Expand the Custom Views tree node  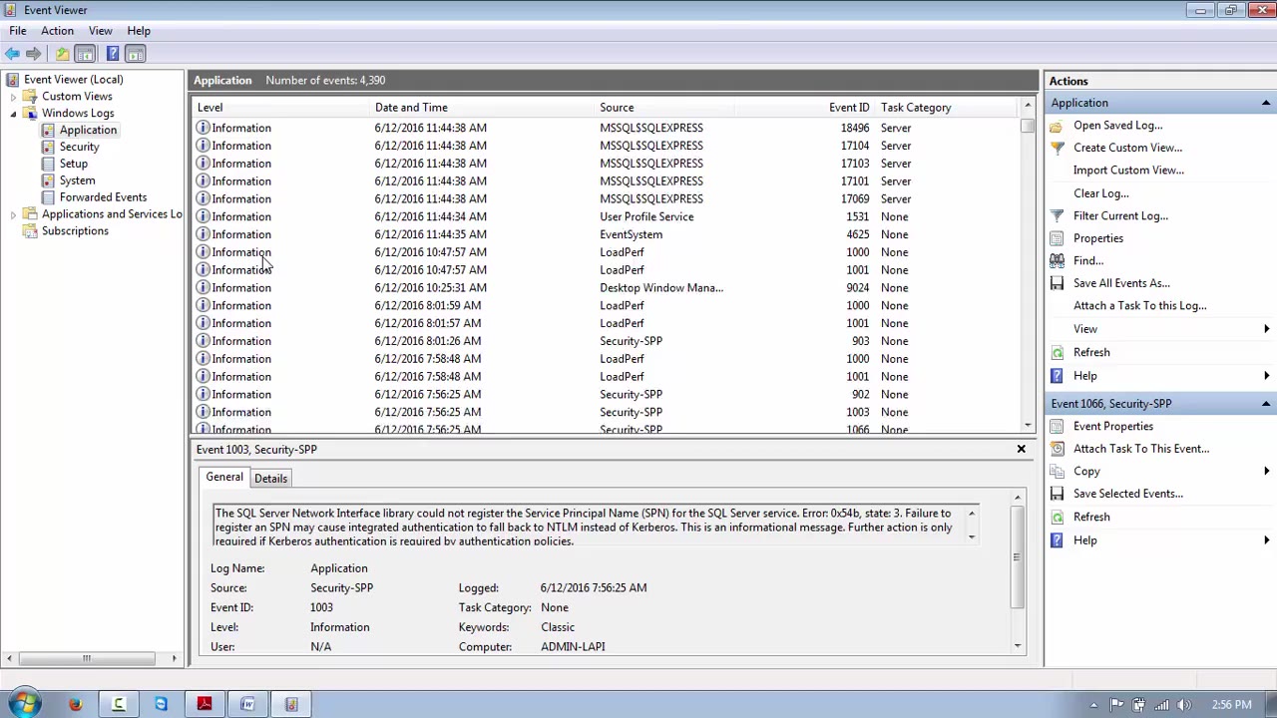13,97
